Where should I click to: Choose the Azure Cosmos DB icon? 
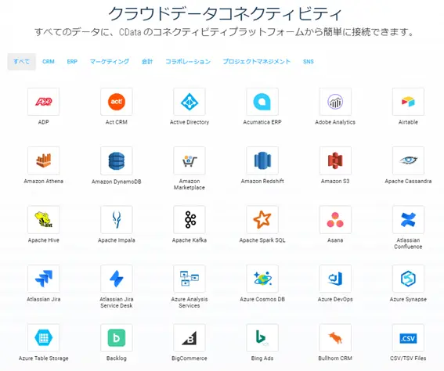[x=262, y=279]
